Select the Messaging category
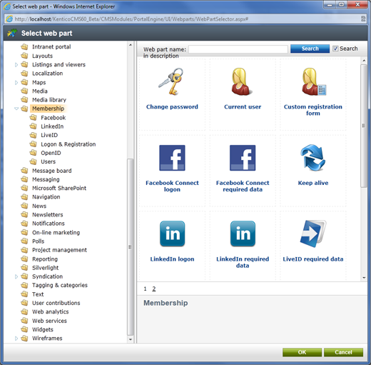This screenshot has width=371, height=365. (46, 179)
